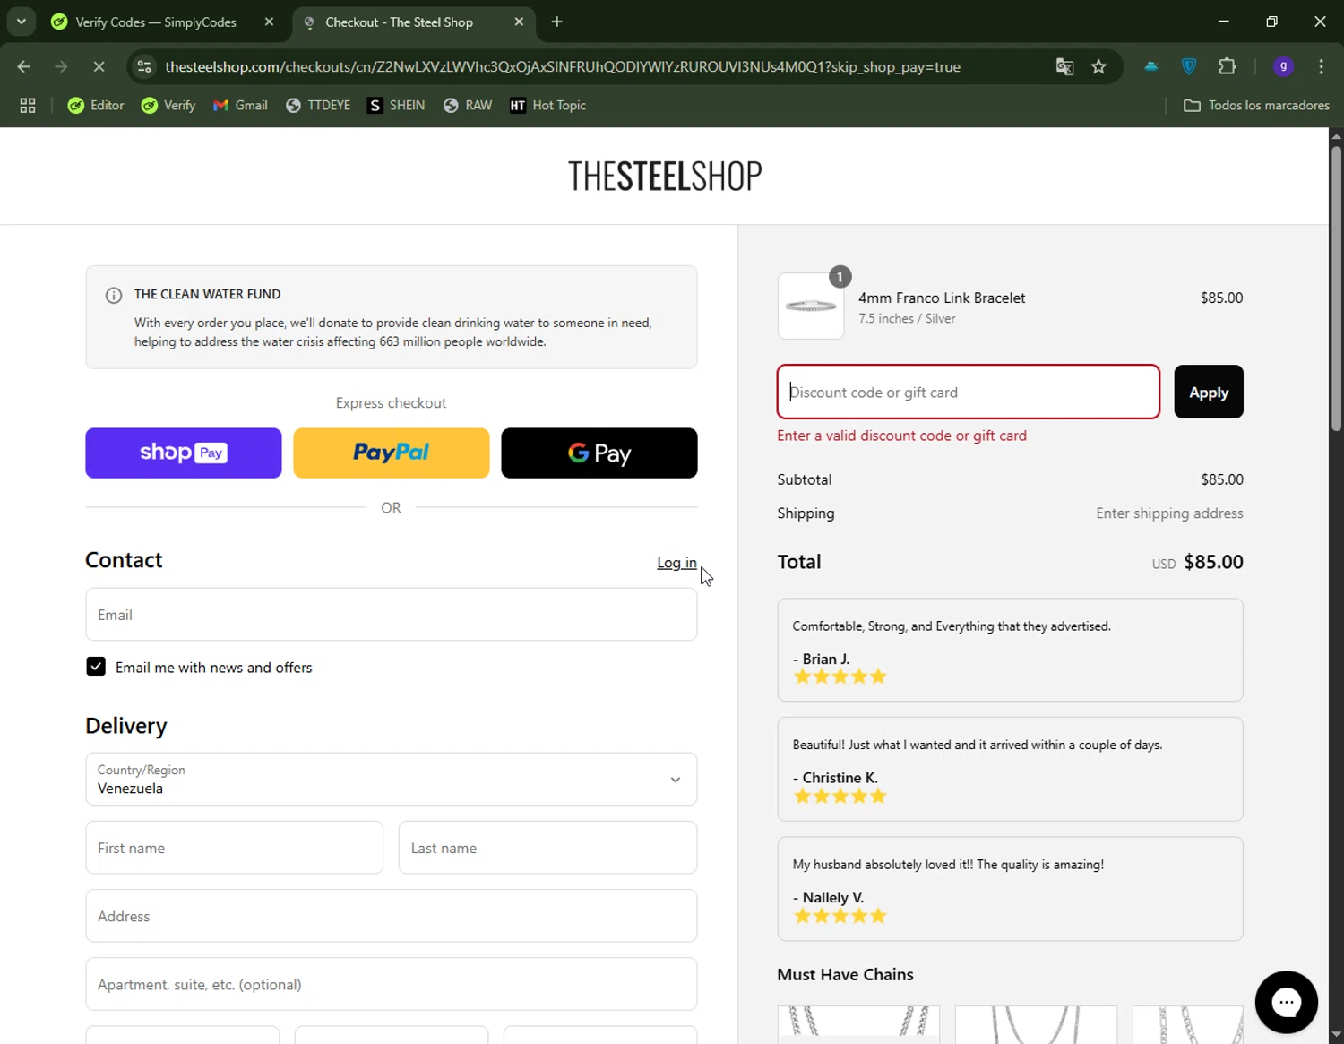Open a new browser tab

pos(556,22)
